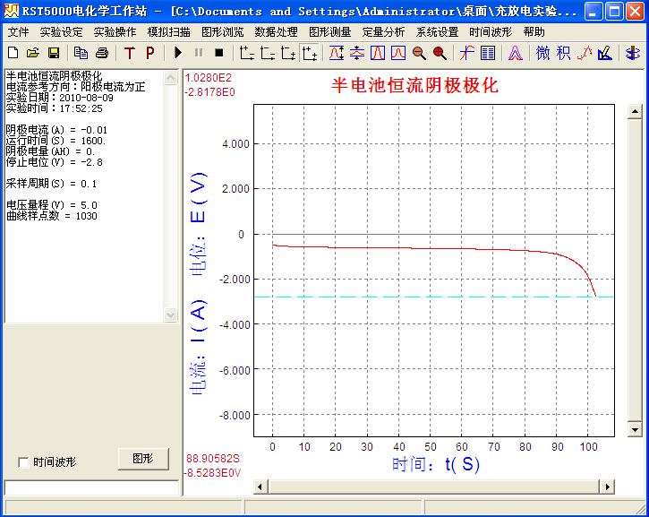Click the zoom in magnifier icon
649x517 pixels.
[440, 53]
